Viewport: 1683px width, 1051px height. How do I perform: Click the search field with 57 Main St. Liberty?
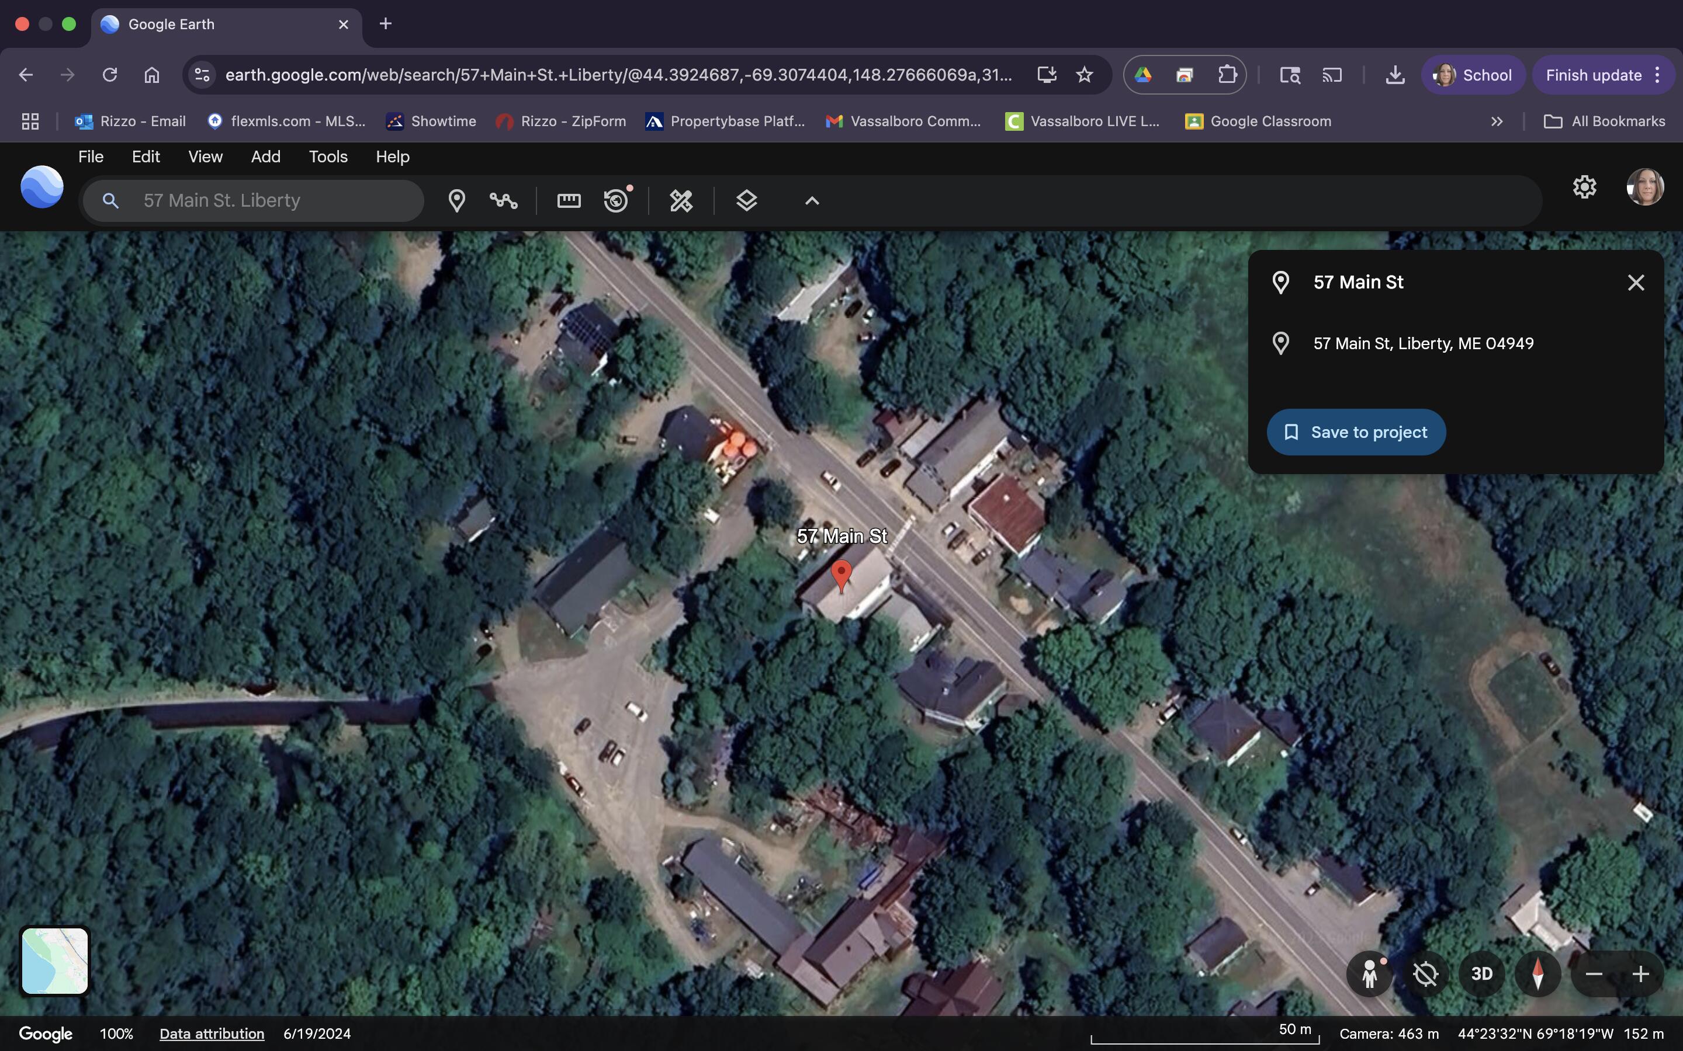tap(264, 201)
